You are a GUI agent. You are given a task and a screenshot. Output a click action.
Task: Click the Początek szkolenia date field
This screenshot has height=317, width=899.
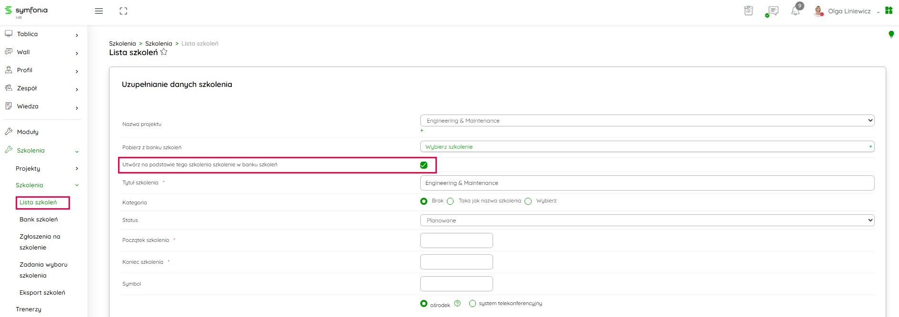coord(456,240)
